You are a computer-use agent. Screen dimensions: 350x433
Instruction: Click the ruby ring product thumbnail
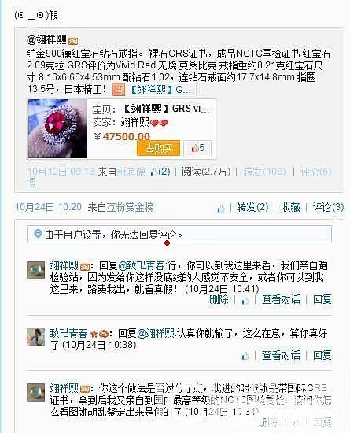click(58, 128)
